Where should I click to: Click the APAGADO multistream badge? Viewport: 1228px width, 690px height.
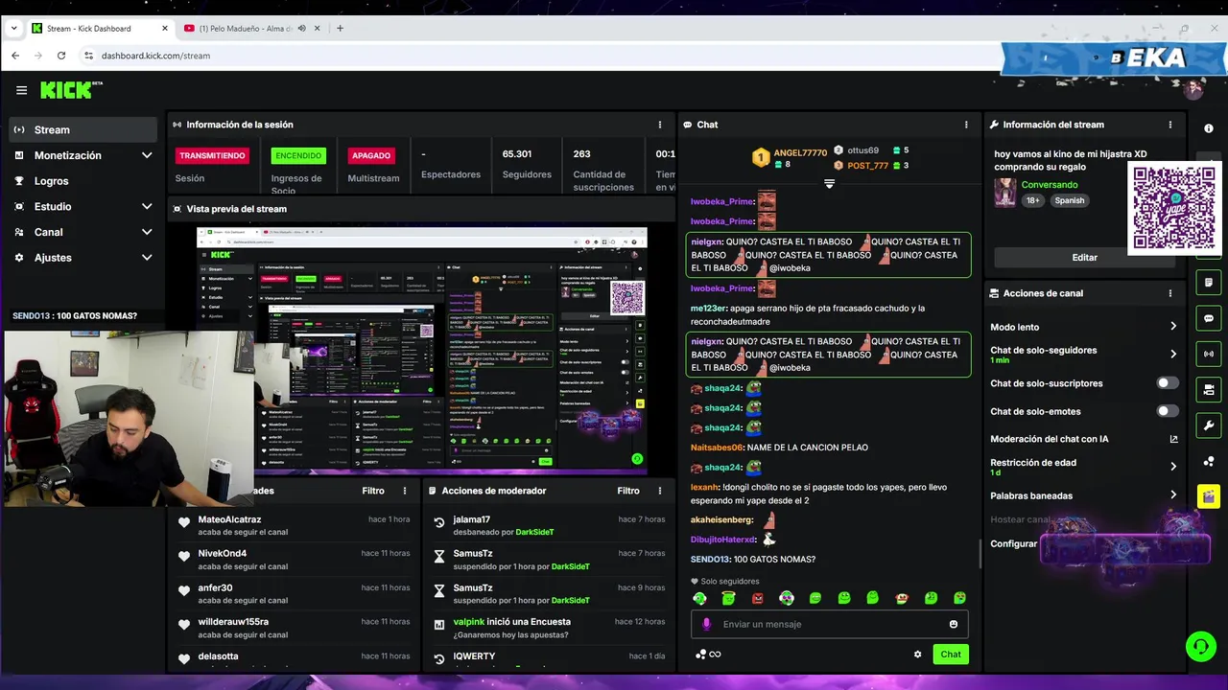[x=371, y=155]
